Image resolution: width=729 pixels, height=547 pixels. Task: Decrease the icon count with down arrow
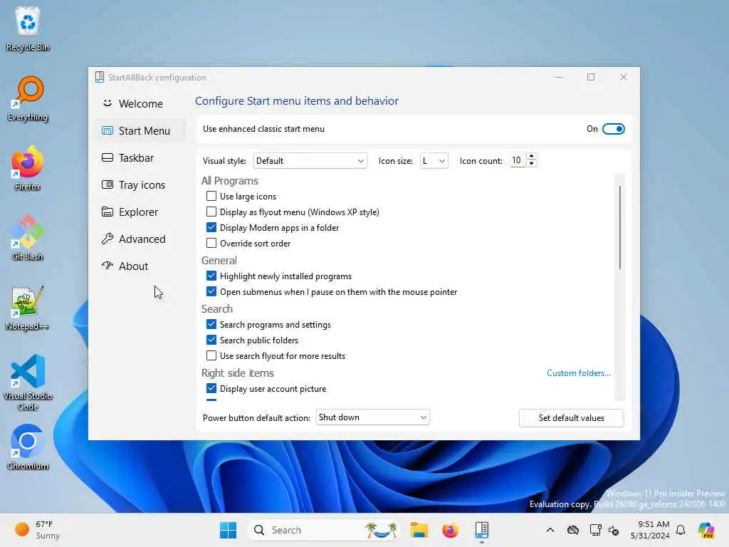pyautogui.click(x=531, y=164)
